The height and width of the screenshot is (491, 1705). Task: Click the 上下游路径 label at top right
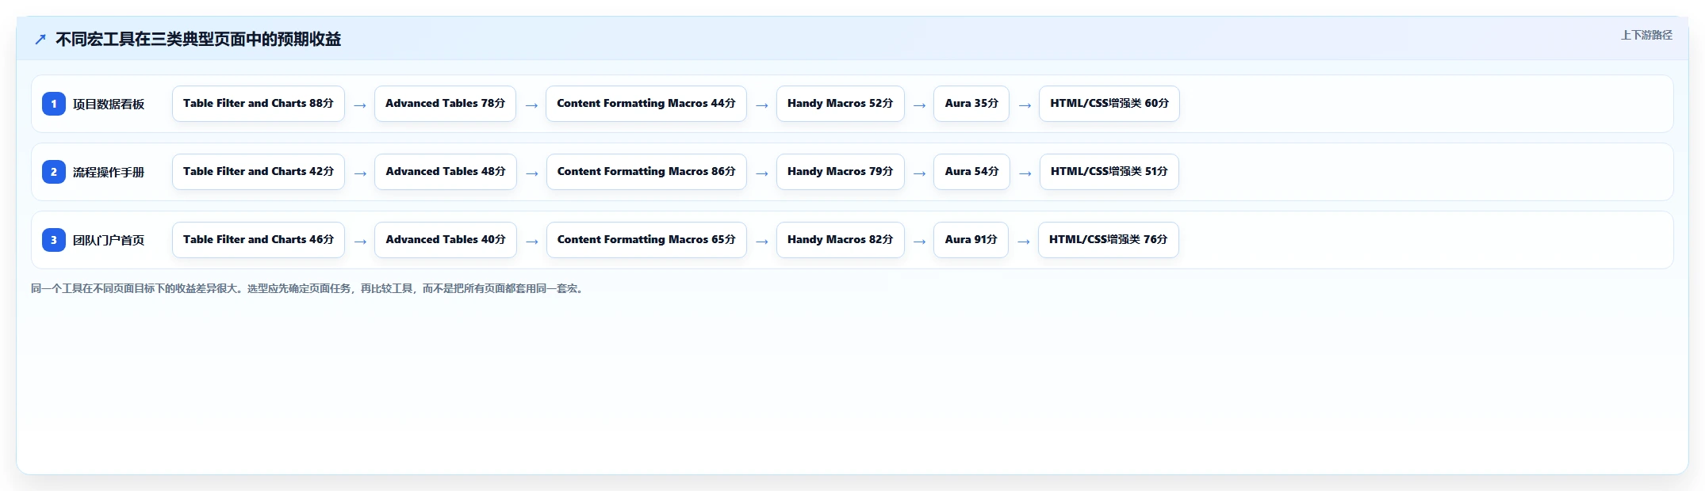coord(1646,35)
